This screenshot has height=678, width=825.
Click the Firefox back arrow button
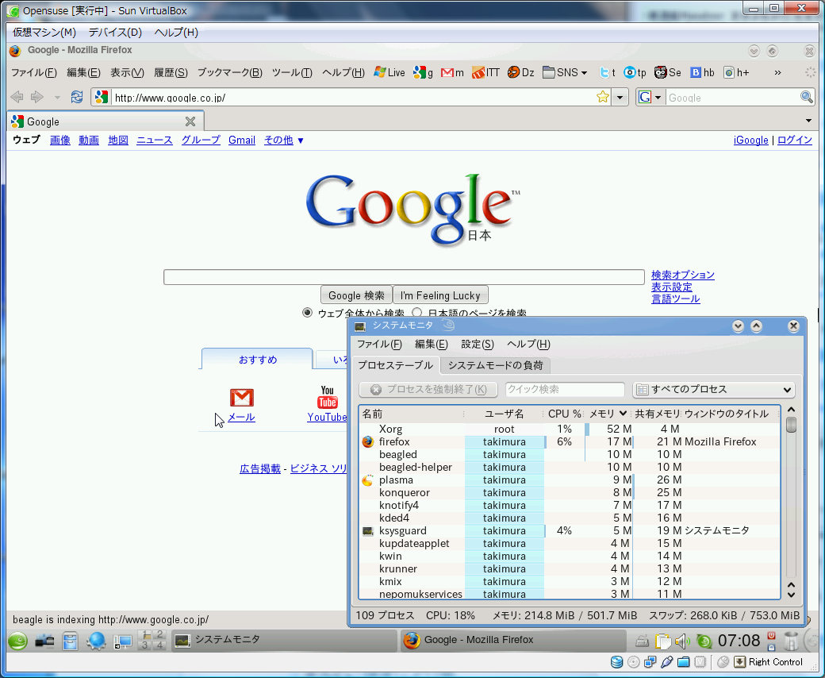17,97
